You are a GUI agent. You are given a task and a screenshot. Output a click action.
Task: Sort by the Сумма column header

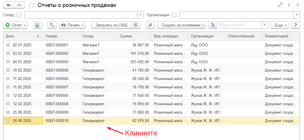tap(134, 36)
